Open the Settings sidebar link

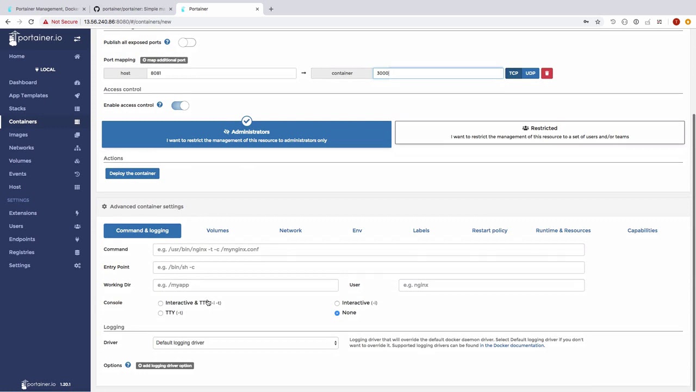click(20, 265)
